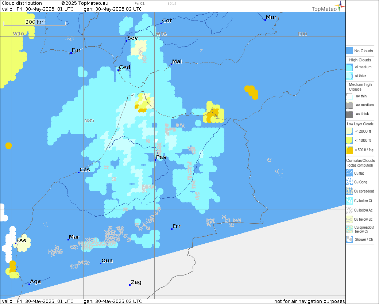Click the Medium high Clouds legend heading
379x304 pixels.
click(360, 87)
